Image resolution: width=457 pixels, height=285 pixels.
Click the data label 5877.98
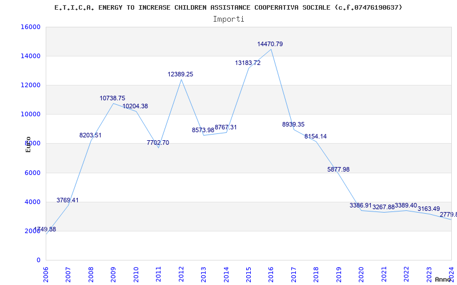pyautogui.click(x=338, y=169)
